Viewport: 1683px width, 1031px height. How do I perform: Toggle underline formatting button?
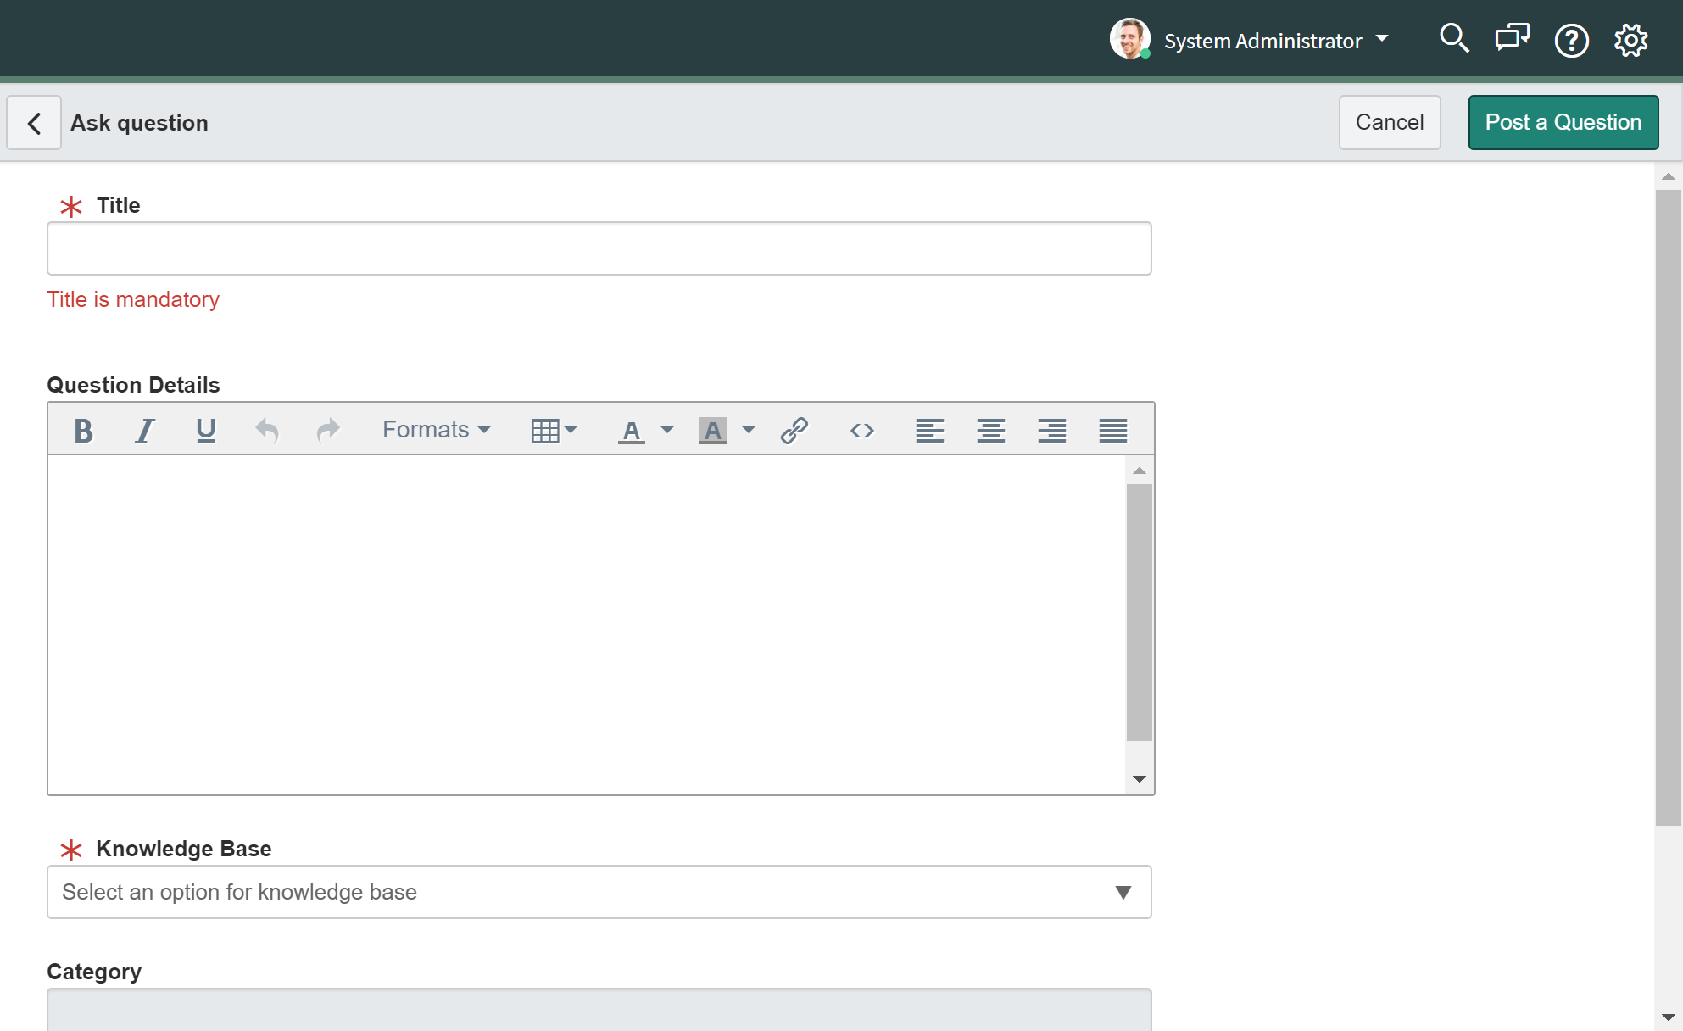(x=205, y=431)
